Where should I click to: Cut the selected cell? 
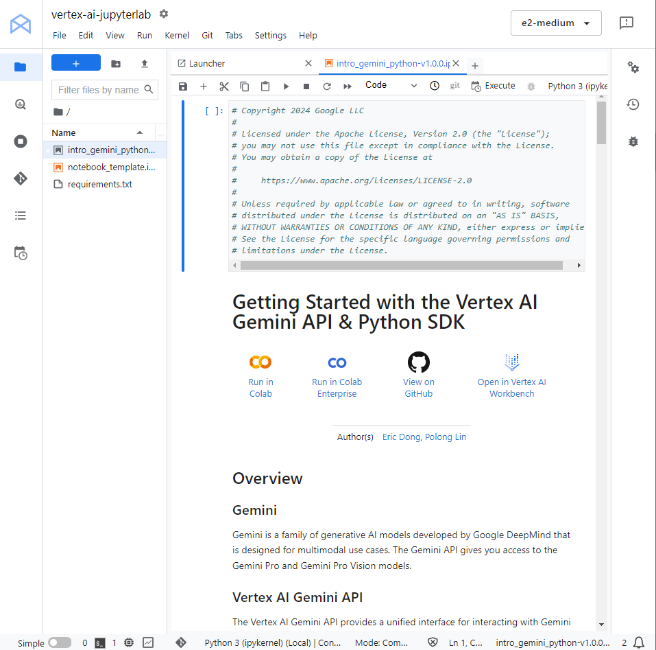click(x=224, y=86)
